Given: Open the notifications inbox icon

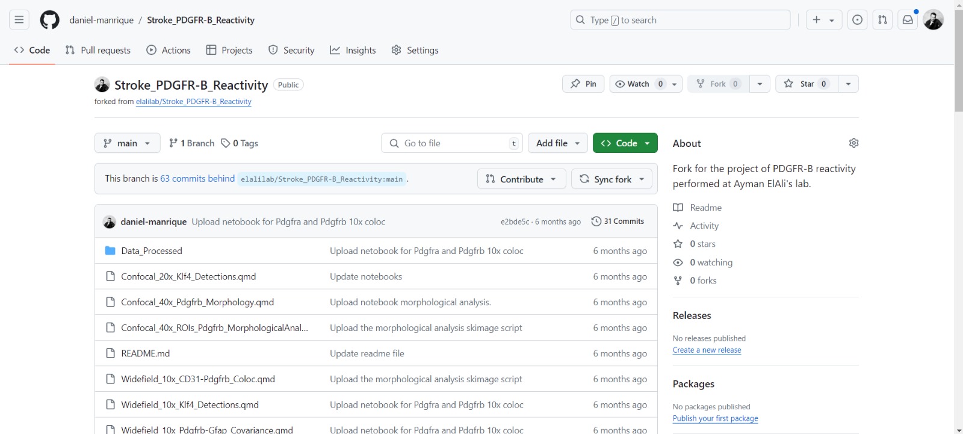Looking at the screenshot, I should click(x=908, y=20).
